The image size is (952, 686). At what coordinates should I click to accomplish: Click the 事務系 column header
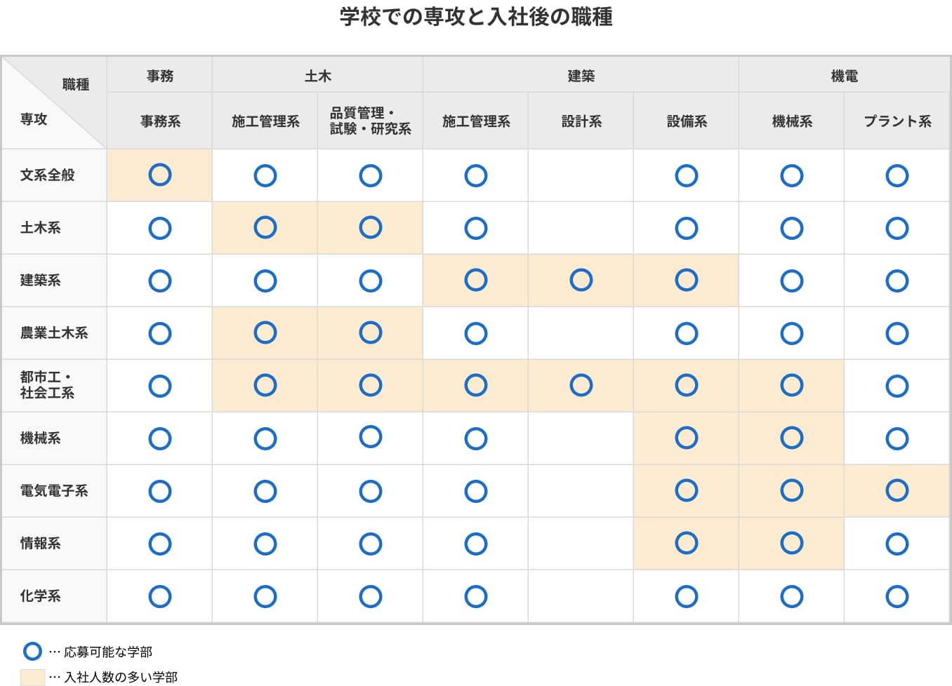[x=160, y=121]
